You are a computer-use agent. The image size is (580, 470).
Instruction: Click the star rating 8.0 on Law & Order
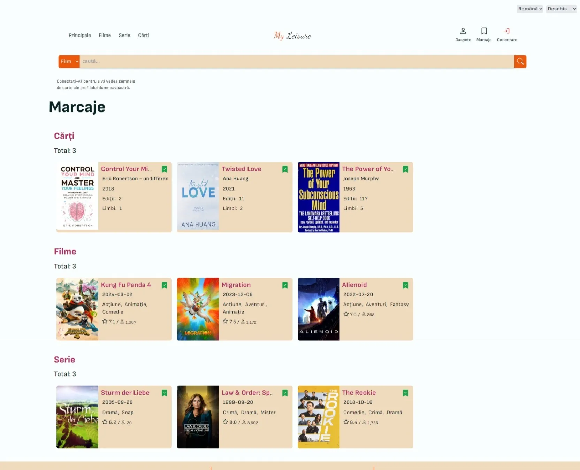[230, 422]
